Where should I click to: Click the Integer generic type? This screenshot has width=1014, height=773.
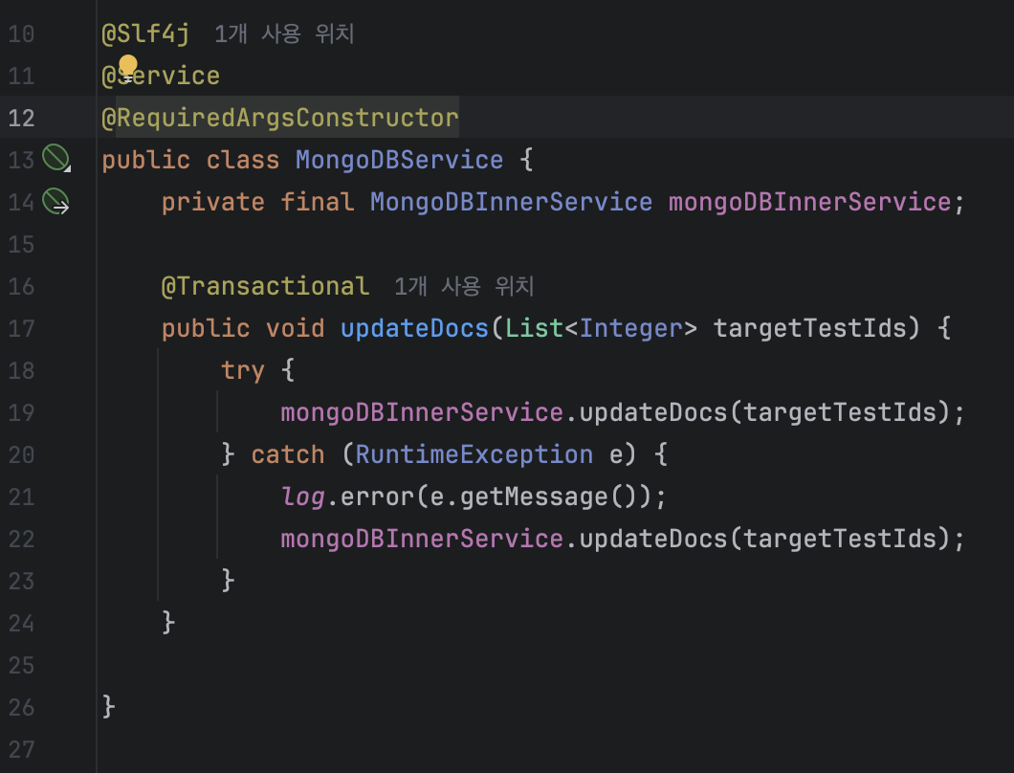click(630, 328)
